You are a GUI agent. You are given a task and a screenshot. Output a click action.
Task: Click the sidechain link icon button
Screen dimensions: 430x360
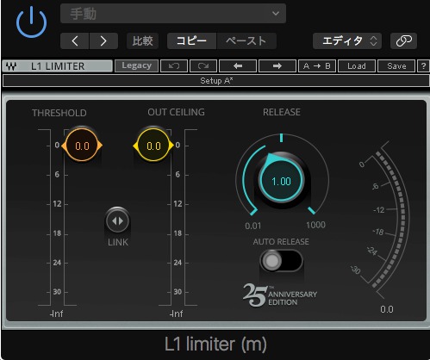tap(403, 40)
